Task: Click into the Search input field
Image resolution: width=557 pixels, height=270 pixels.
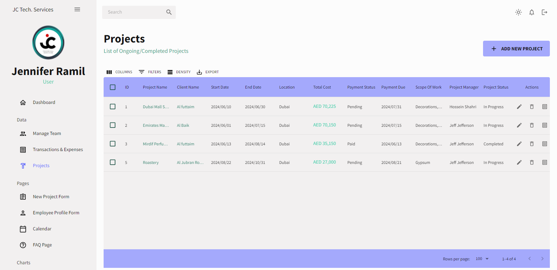Action: (134, 12)
